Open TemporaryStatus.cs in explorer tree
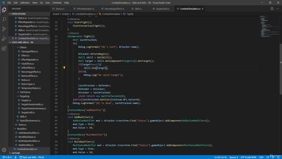The height and width of the screenshot is (159, 282). click(31, 88)
